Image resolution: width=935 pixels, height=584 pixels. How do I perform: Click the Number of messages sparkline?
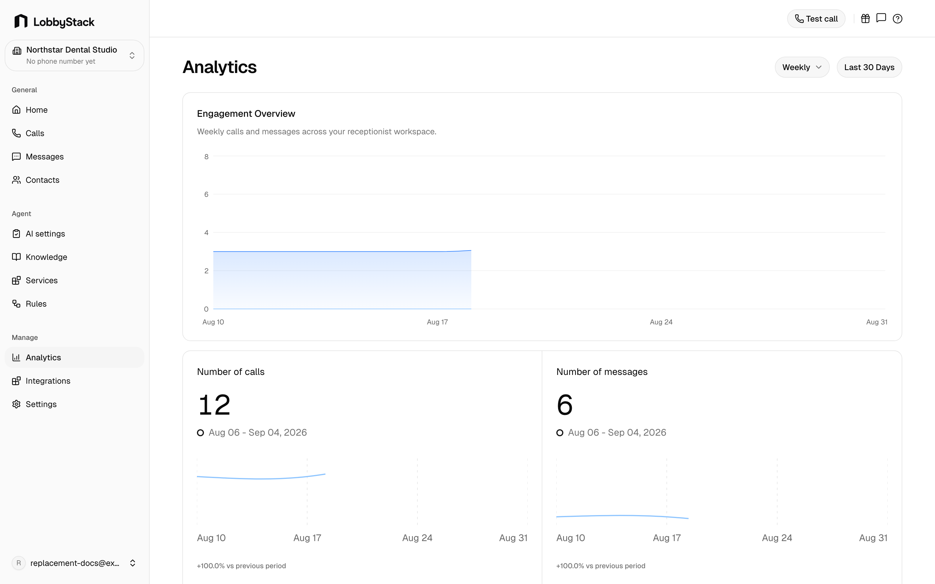coord(622,517)
